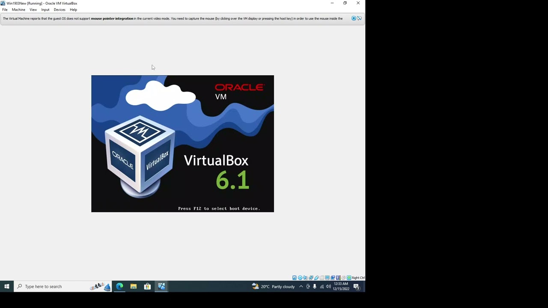Viewport: 548px width, 308px height.
Task: Click the CPU/virtualization features indicator
Action: coord(338,278)
